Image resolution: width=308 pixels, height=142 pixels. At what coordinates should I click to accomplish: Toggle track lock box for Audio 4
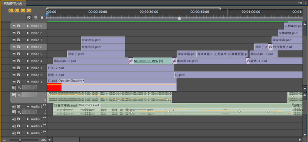[24, 126]
